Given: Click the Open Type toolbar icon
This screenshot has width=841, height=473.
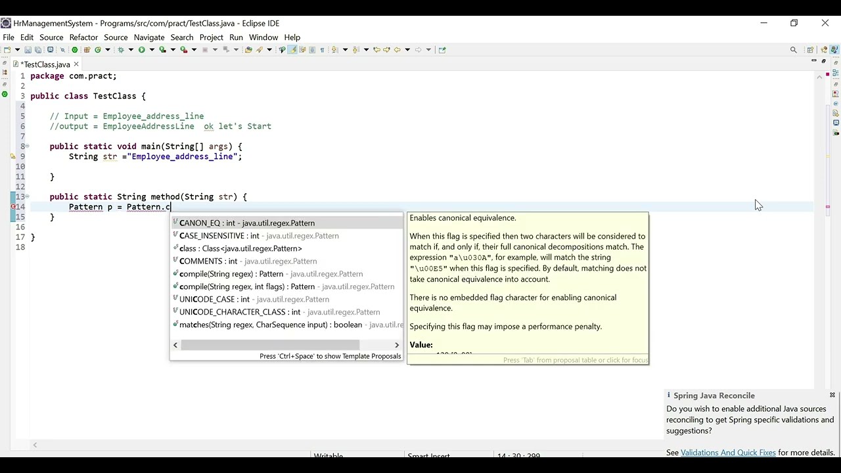Looking at the screenshot, I should point(248,49).
